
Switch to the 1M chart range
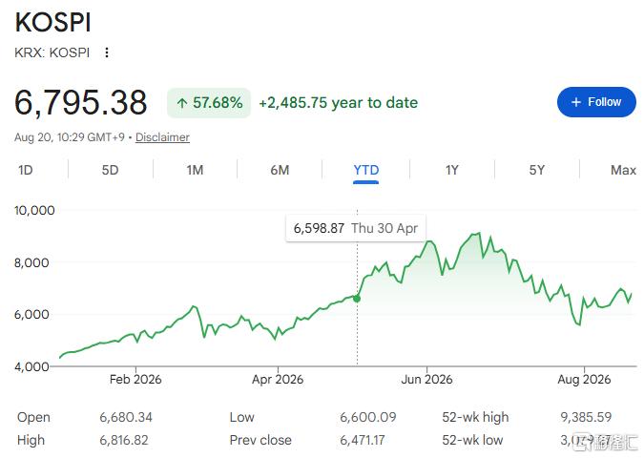pos(195,170)
